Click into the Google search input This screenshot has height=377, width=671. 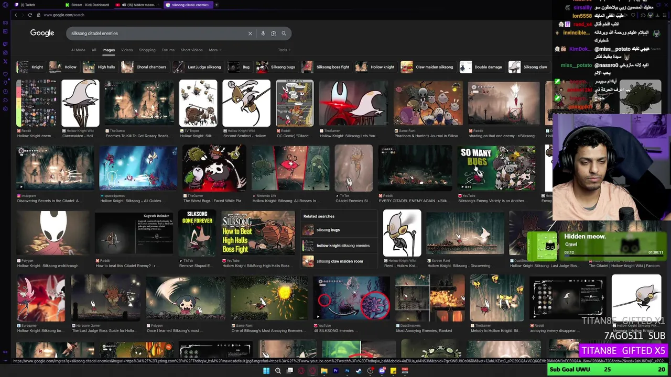tap(157, 34)
